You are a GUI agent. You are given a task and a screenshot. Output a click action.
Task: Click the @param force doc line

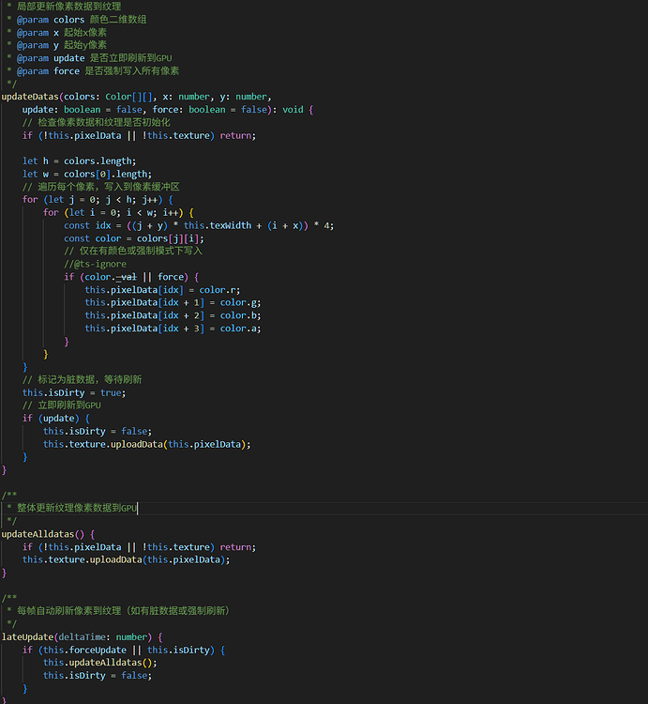tap(98, 71)
